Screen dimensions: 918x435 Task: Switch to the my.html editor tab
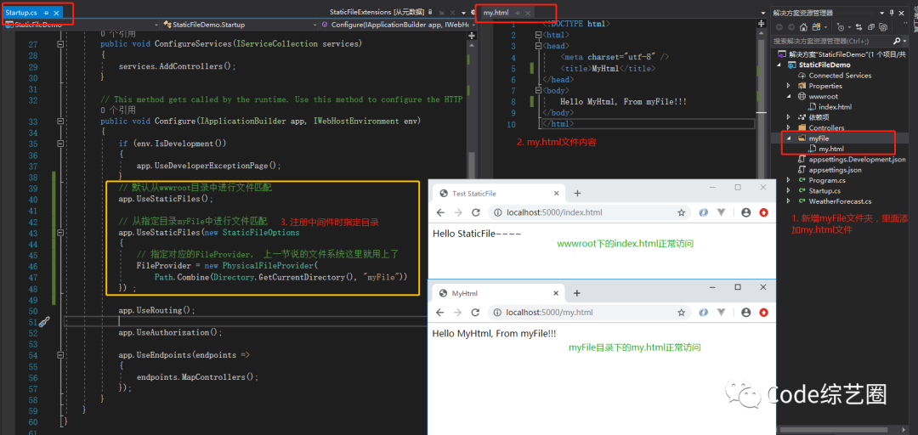click(496, 12)
